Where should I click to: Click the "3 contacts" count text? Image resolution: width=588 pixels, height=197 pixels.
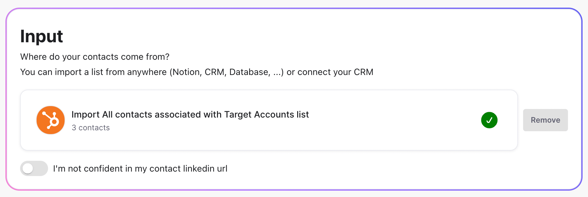[91, 128]
